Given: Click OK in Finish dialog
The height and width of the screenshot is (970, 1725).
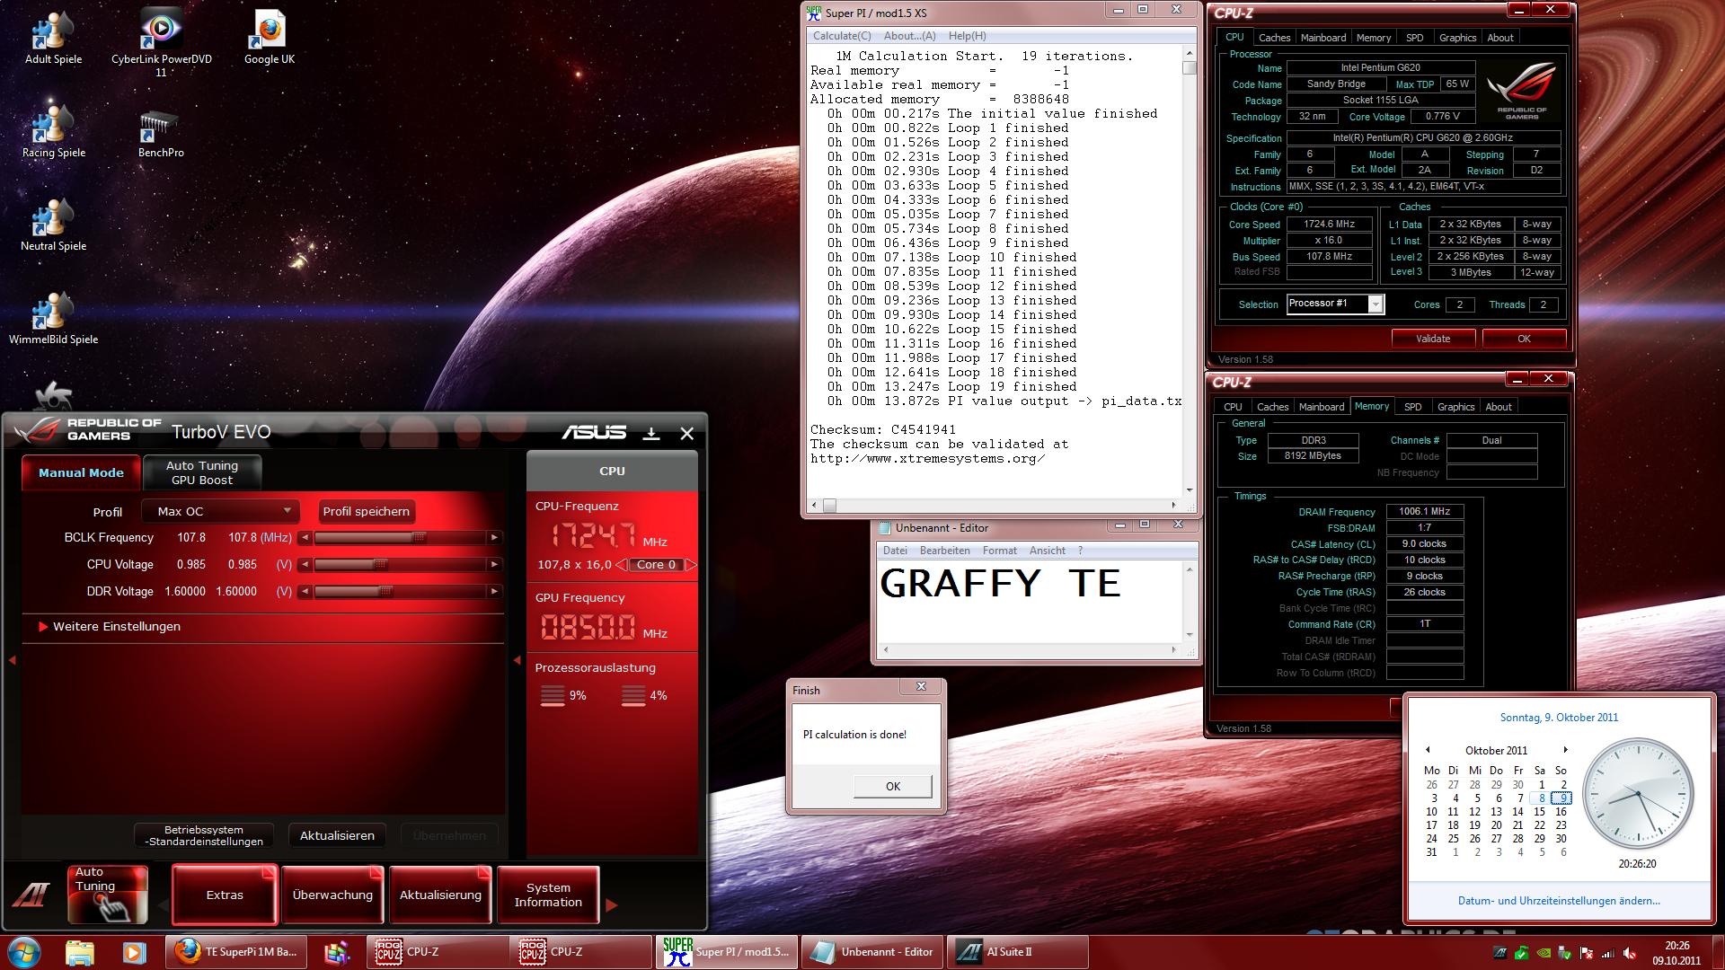Looking at the screenshot, I should 892,786.
